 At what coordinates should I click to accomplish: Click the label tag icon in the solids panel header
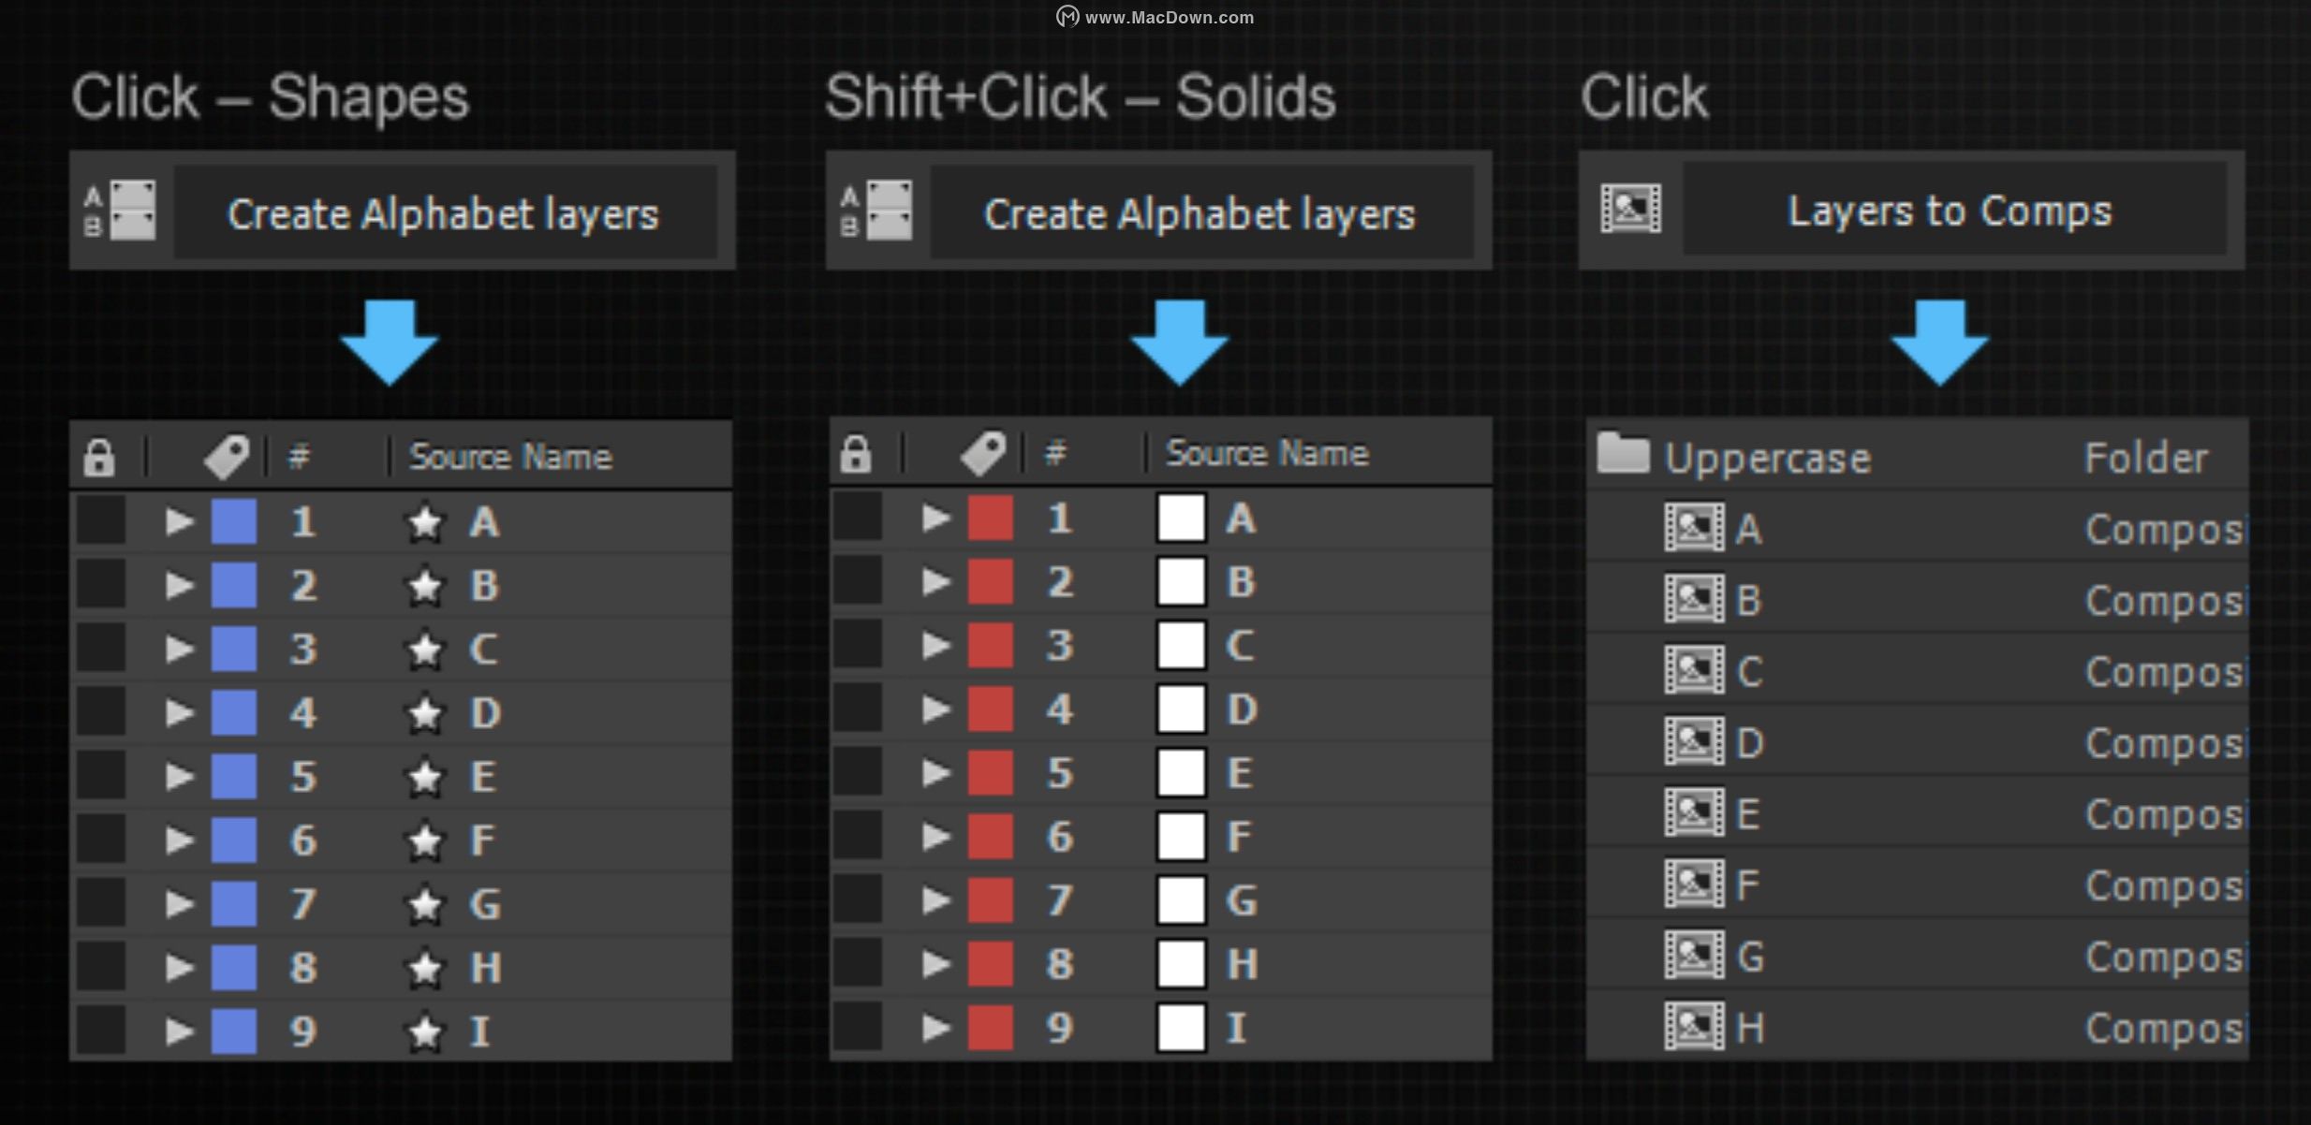click(982, 453)
